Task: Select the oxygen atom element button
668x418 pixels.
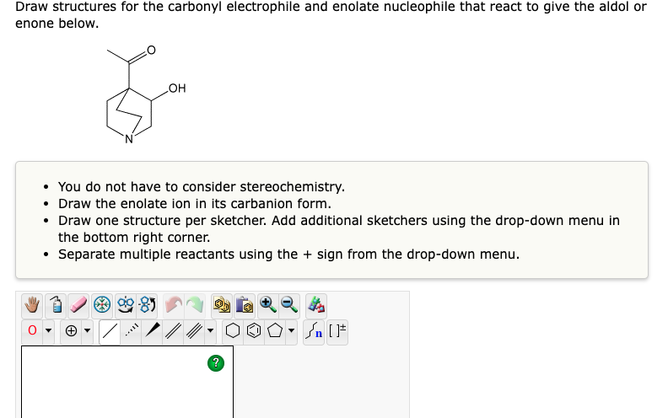Action: tap(32, 330)
